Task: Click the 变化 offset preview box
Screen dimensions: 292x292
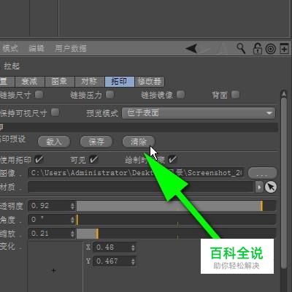Action: click(55, 266)
